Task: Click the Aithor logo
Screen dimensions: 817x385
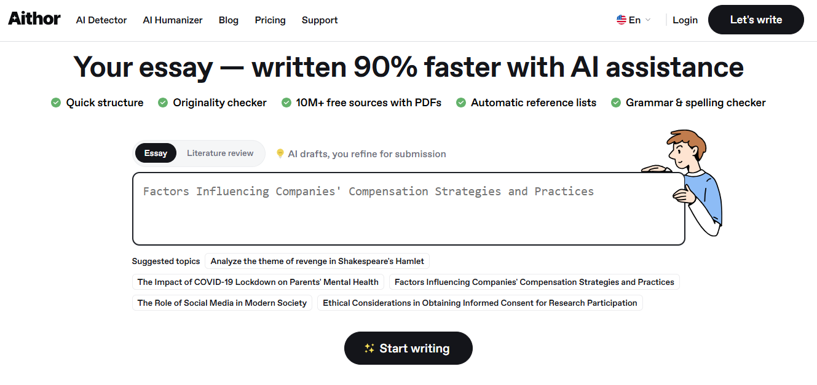Action: (x=34, y=19)
